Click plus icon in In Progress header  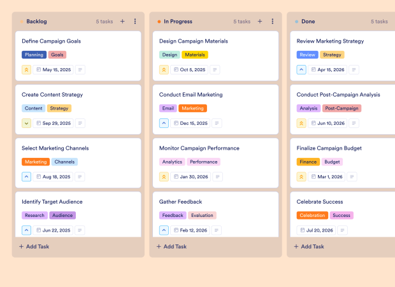260,22
